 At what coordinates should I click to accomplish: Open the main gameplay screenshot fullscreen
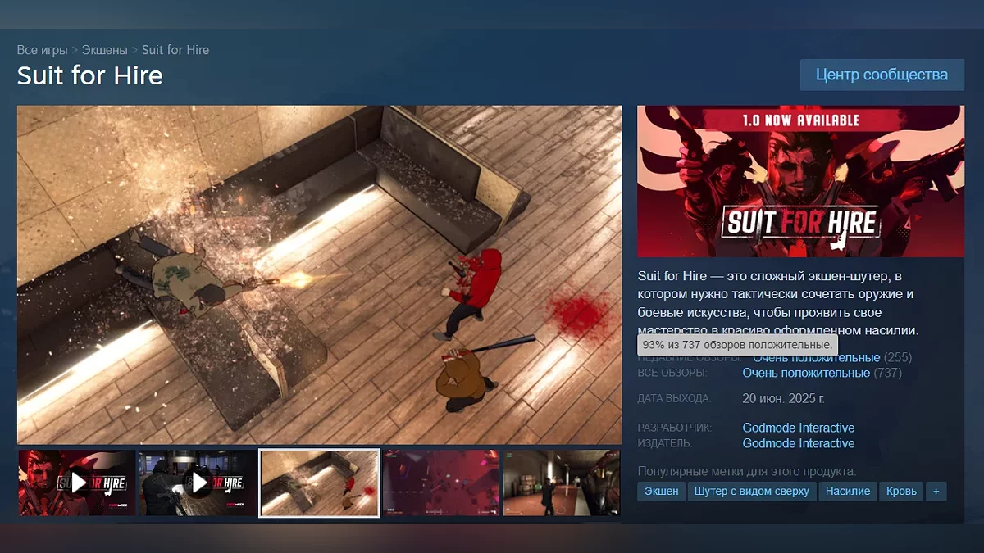(319, 274)
